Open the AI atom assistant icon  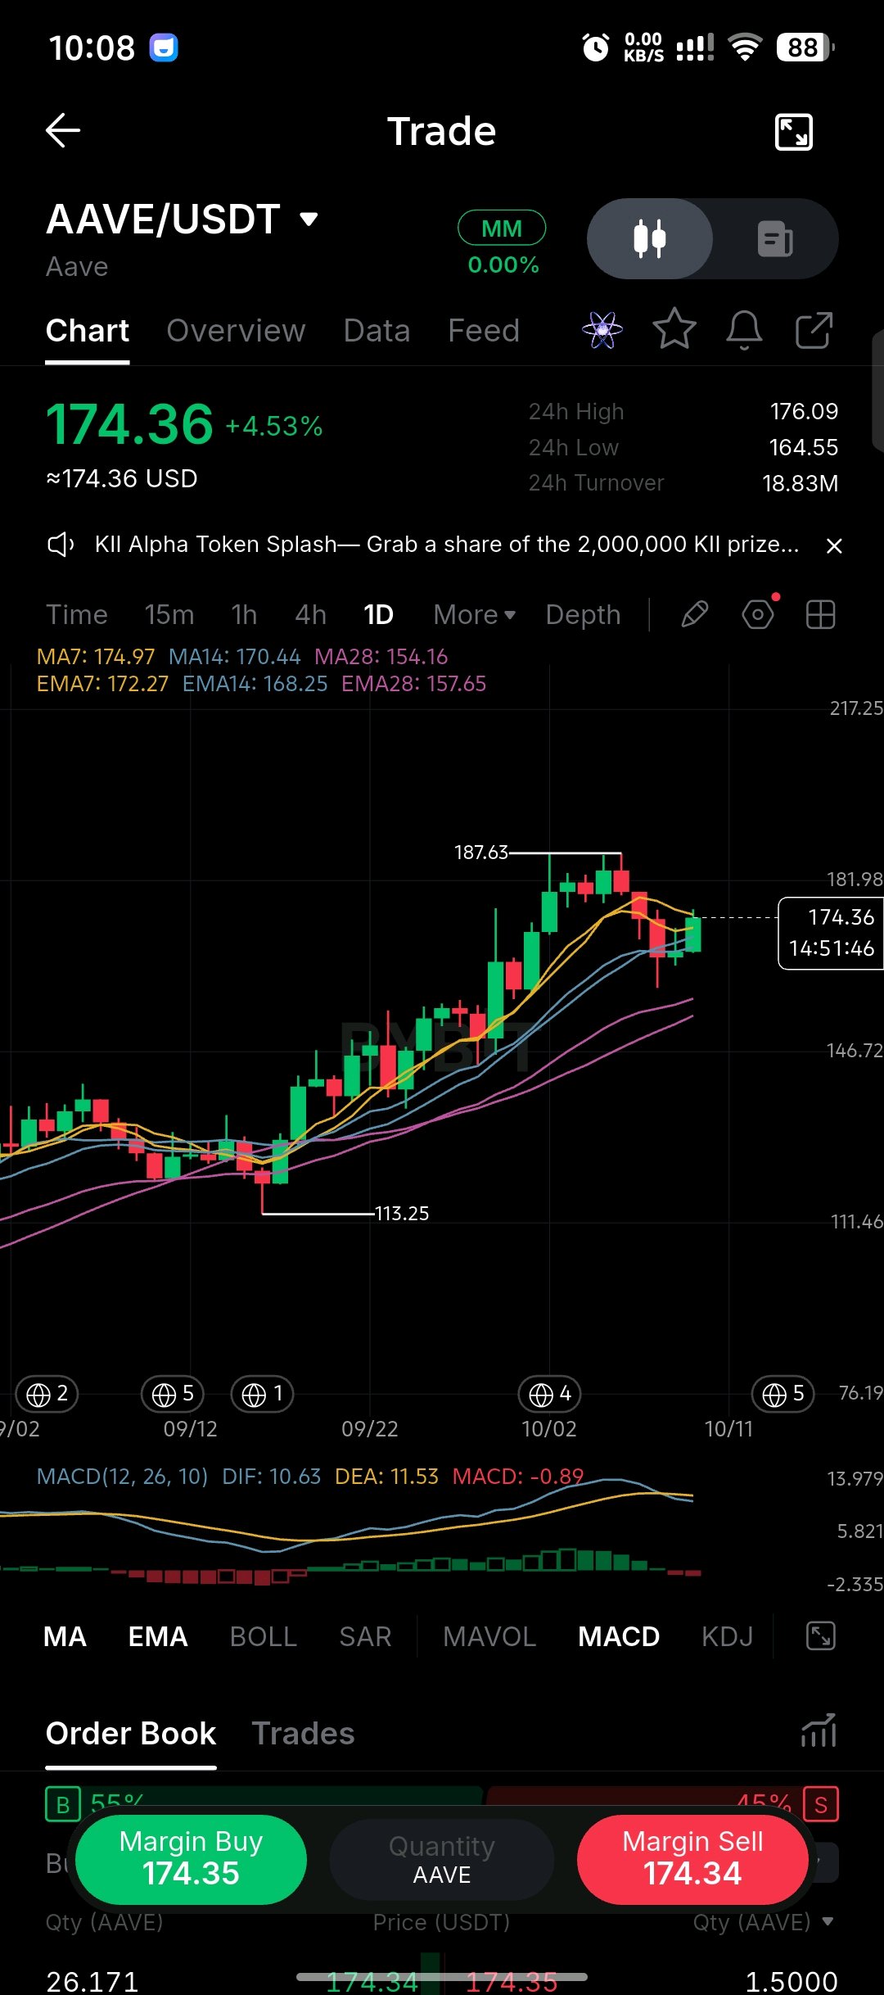tap(602, 330)
